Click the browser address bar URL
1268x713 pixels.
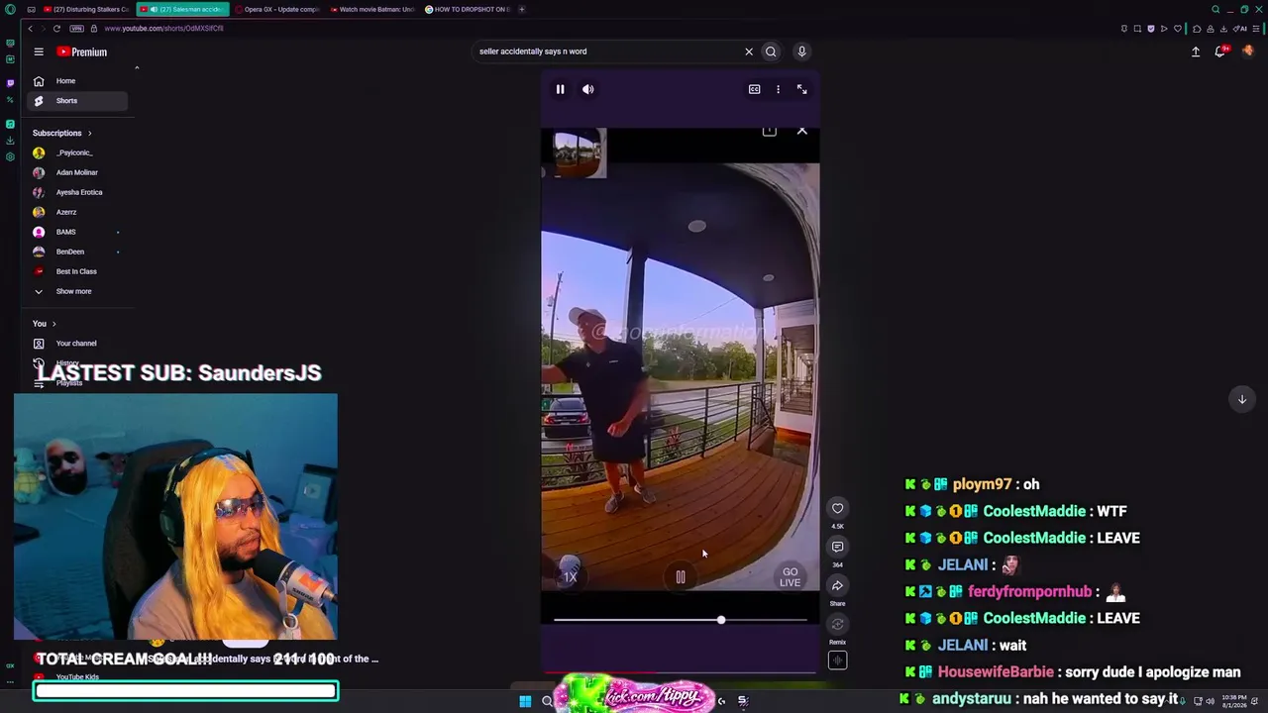click(x=163, y=29)
